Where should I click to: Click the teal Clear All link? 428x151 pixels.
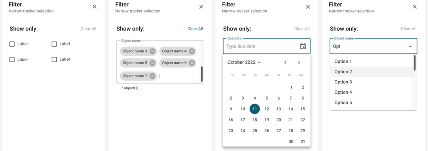click(195, 29)
